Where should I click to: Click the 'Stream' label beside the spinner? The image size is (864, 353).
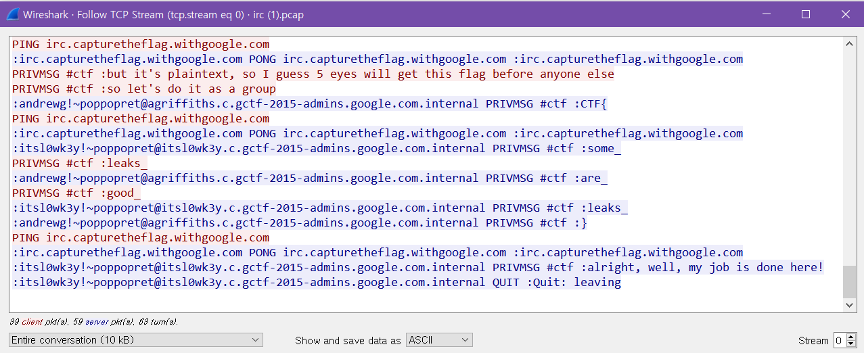pyautogui.click(x=813, y=341)
